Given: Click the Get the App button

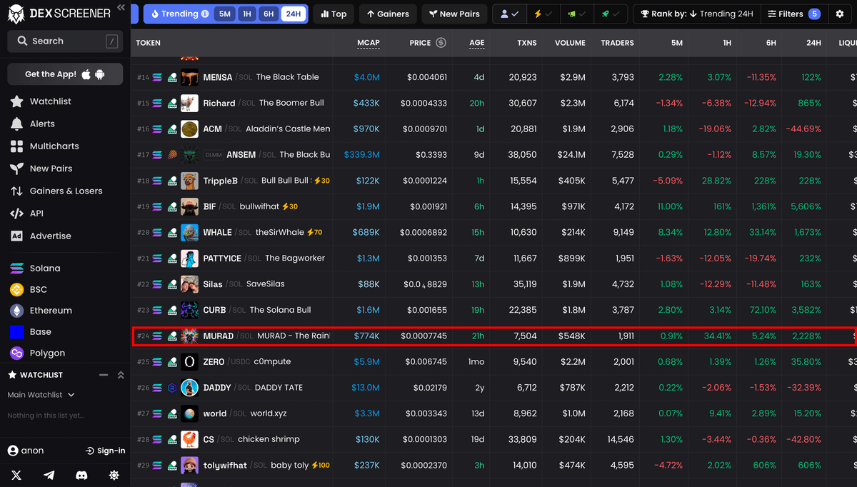Looking at the screenshot, I should [x=65, y=74].
